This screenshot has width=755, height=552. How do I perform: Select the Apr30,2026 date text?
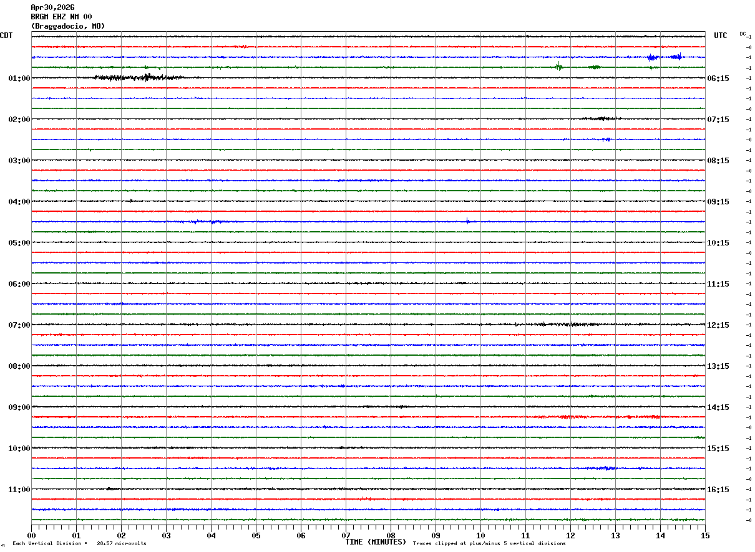pos(52,7)
